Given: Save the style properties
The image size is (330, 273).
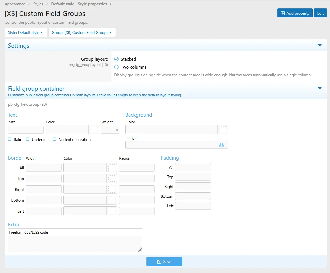Looking at the screenshot, I should [164, 261].
